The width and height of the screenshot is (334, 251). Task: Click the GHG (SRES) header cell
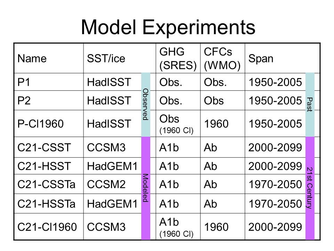tap(178, 58)
